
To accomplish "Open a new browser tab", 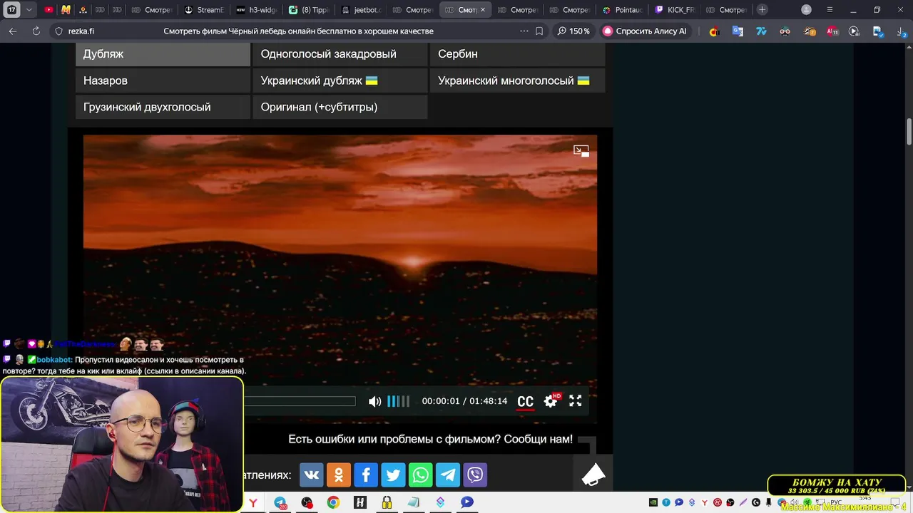I will (762, 10).
